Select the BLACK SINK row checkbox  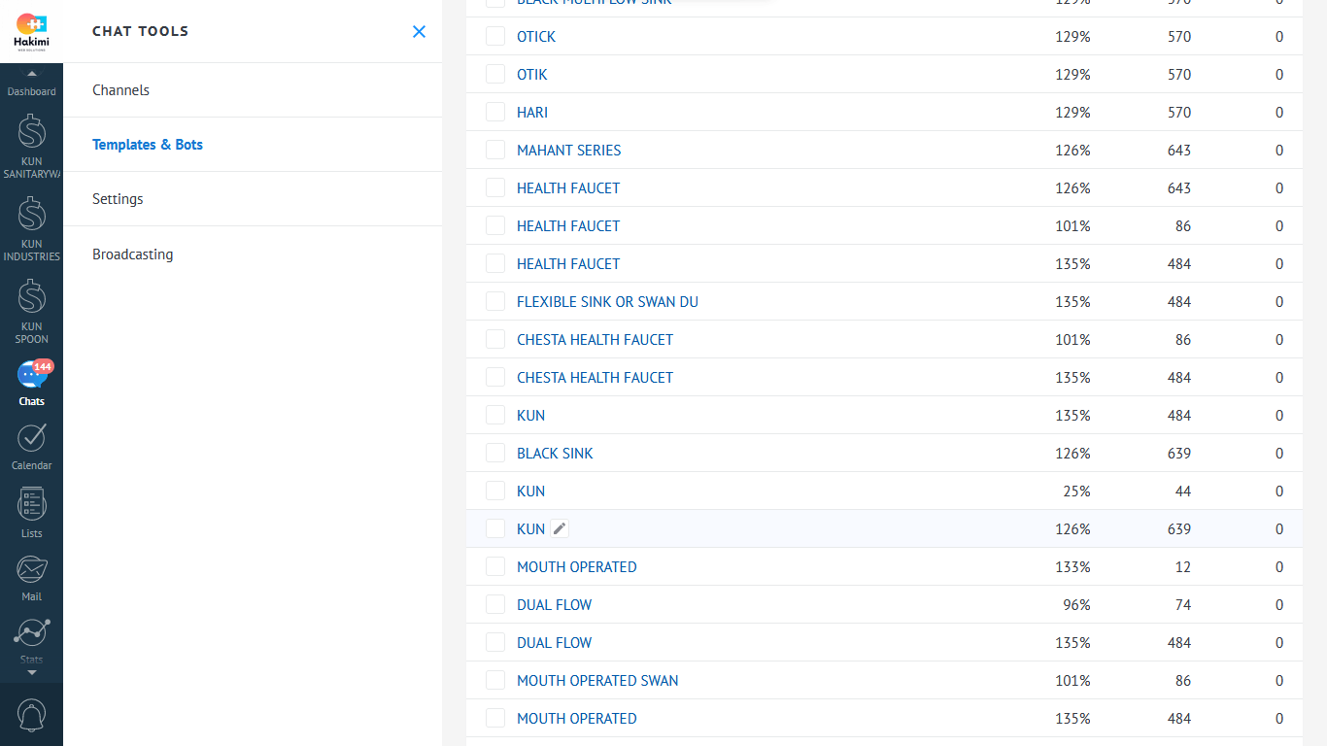pyautogui.click(x=495, y=453)
